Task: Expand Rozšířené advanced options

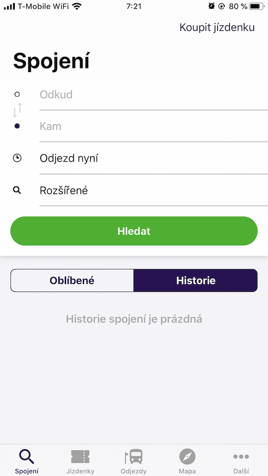Action: tap(154, 190)
